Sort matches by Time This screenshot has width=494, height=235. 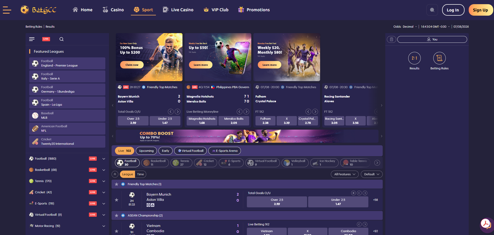(141, 174)
